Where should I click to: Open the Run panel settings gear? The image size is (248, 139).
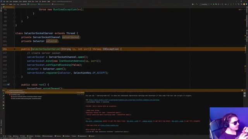click(x=242, y=90)
